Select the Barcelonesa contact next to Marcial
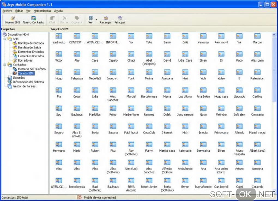The height and width of the screenshot is (201, 278). [x=149, y=90]
